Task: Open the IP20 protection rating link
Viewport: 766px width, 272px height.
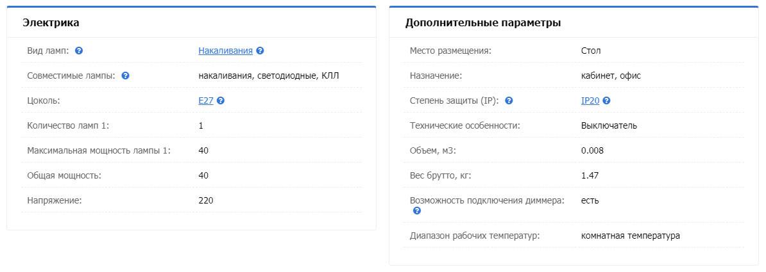Action: [x=590, y=101]
